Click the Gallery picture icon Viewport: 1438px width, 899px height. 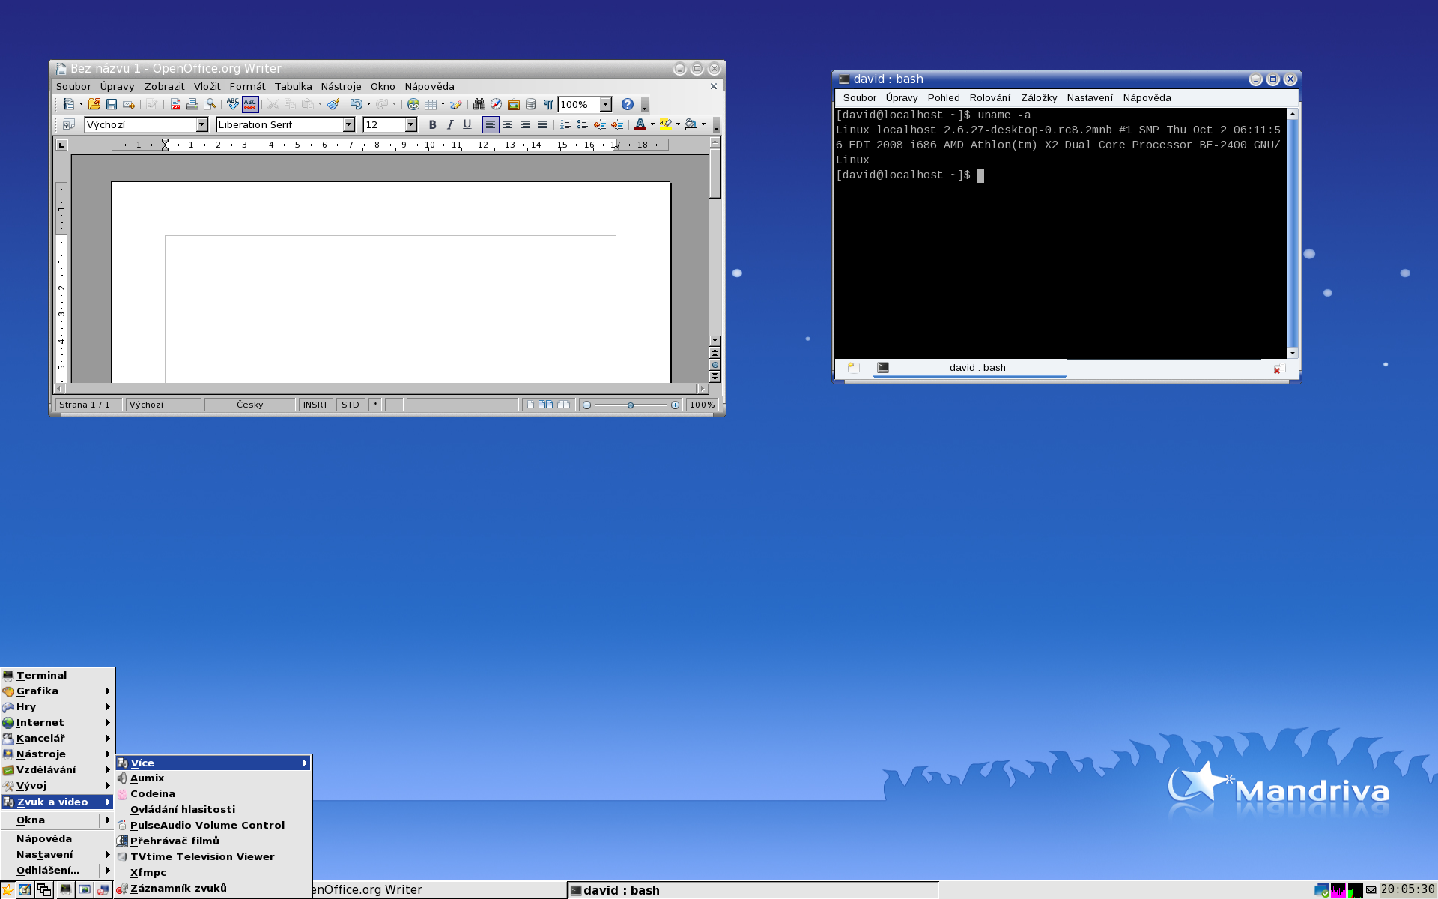tap(514, 104)
